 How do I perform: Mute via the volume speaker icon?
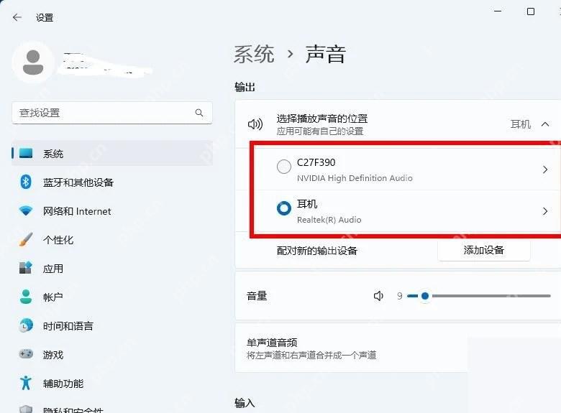coord(378,296)
